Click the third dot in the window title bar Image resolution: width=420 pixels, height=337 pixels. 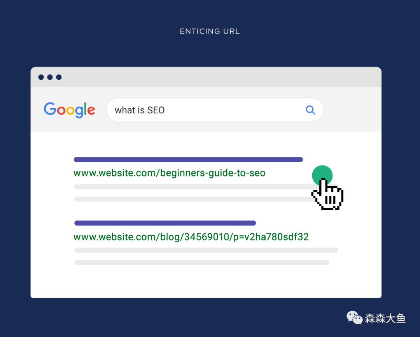(59, 77)
